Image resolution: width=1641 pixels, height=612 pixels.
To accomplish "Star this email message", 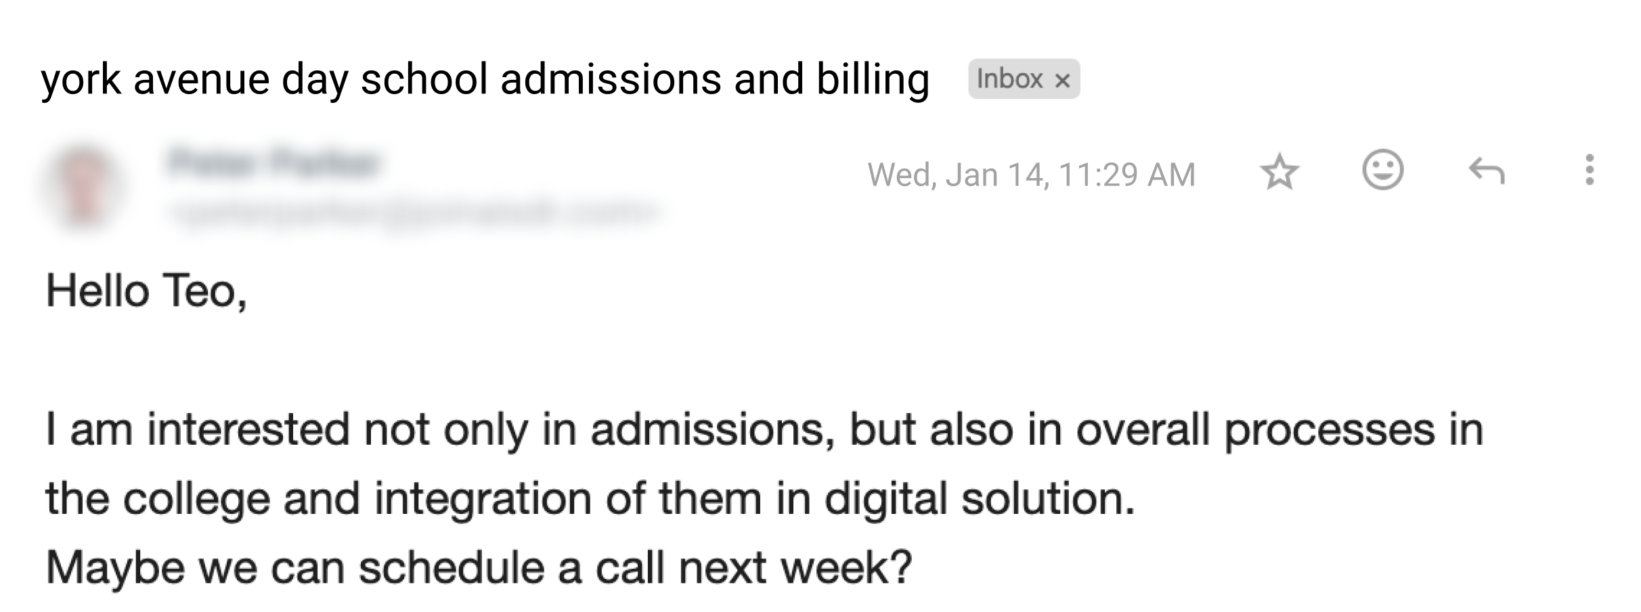I will click(1279, 172).
